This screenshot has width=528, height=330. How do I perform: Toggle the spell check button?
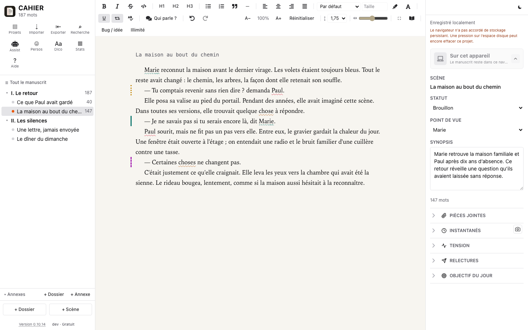131,18
